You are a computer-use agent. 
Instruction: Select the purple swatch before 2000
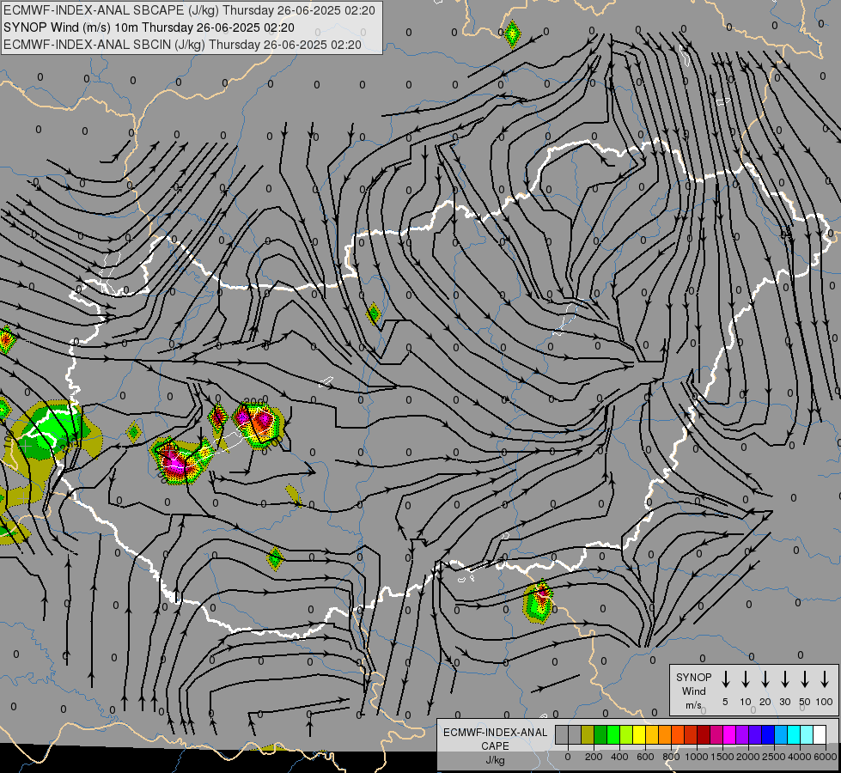pyautogui.click(x=742, y=734)
